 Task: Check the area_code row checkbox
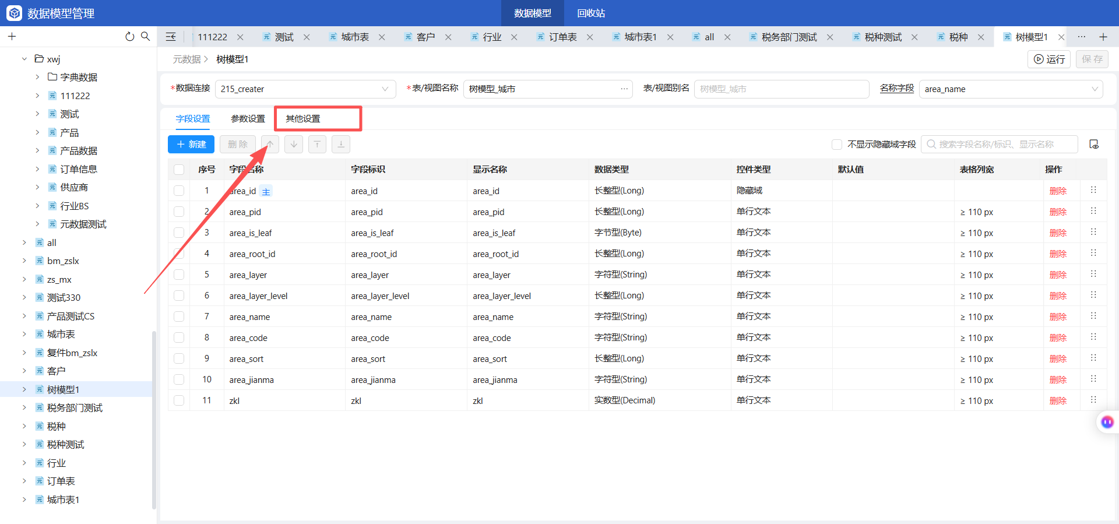click(179, 337)
